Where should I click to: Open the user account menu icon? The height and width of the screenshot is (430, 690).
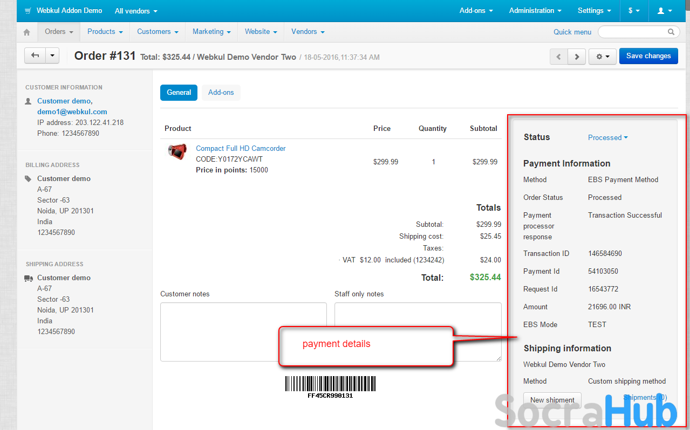(x=665, y=11)
